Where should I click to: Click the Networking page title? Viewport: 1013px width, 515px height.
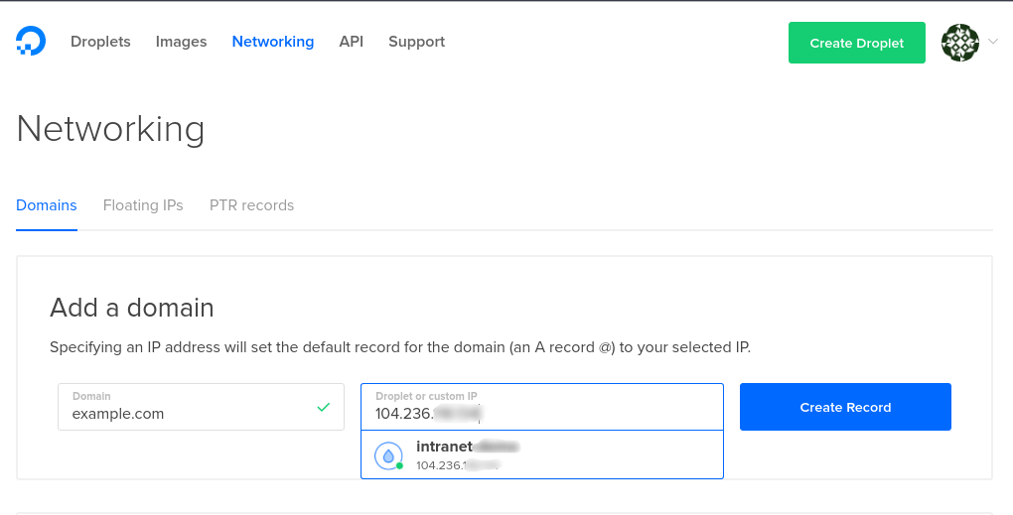[x=110, y=128]
